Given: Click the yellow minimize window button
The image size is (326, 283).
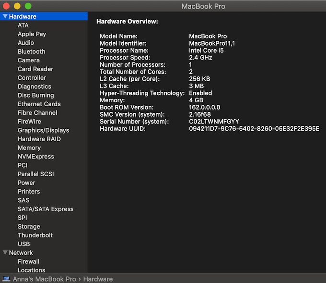Looking at the screenshot, I should [x=17, y=6].
